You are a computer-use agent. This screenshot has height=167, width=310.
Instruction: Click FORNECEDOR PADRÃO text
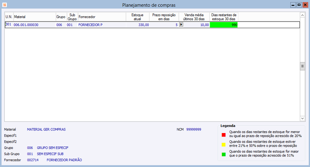[64, 160]
